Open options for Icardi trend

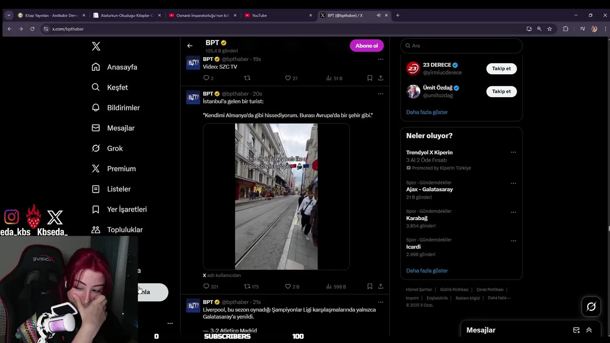click(x=513, y=241)
